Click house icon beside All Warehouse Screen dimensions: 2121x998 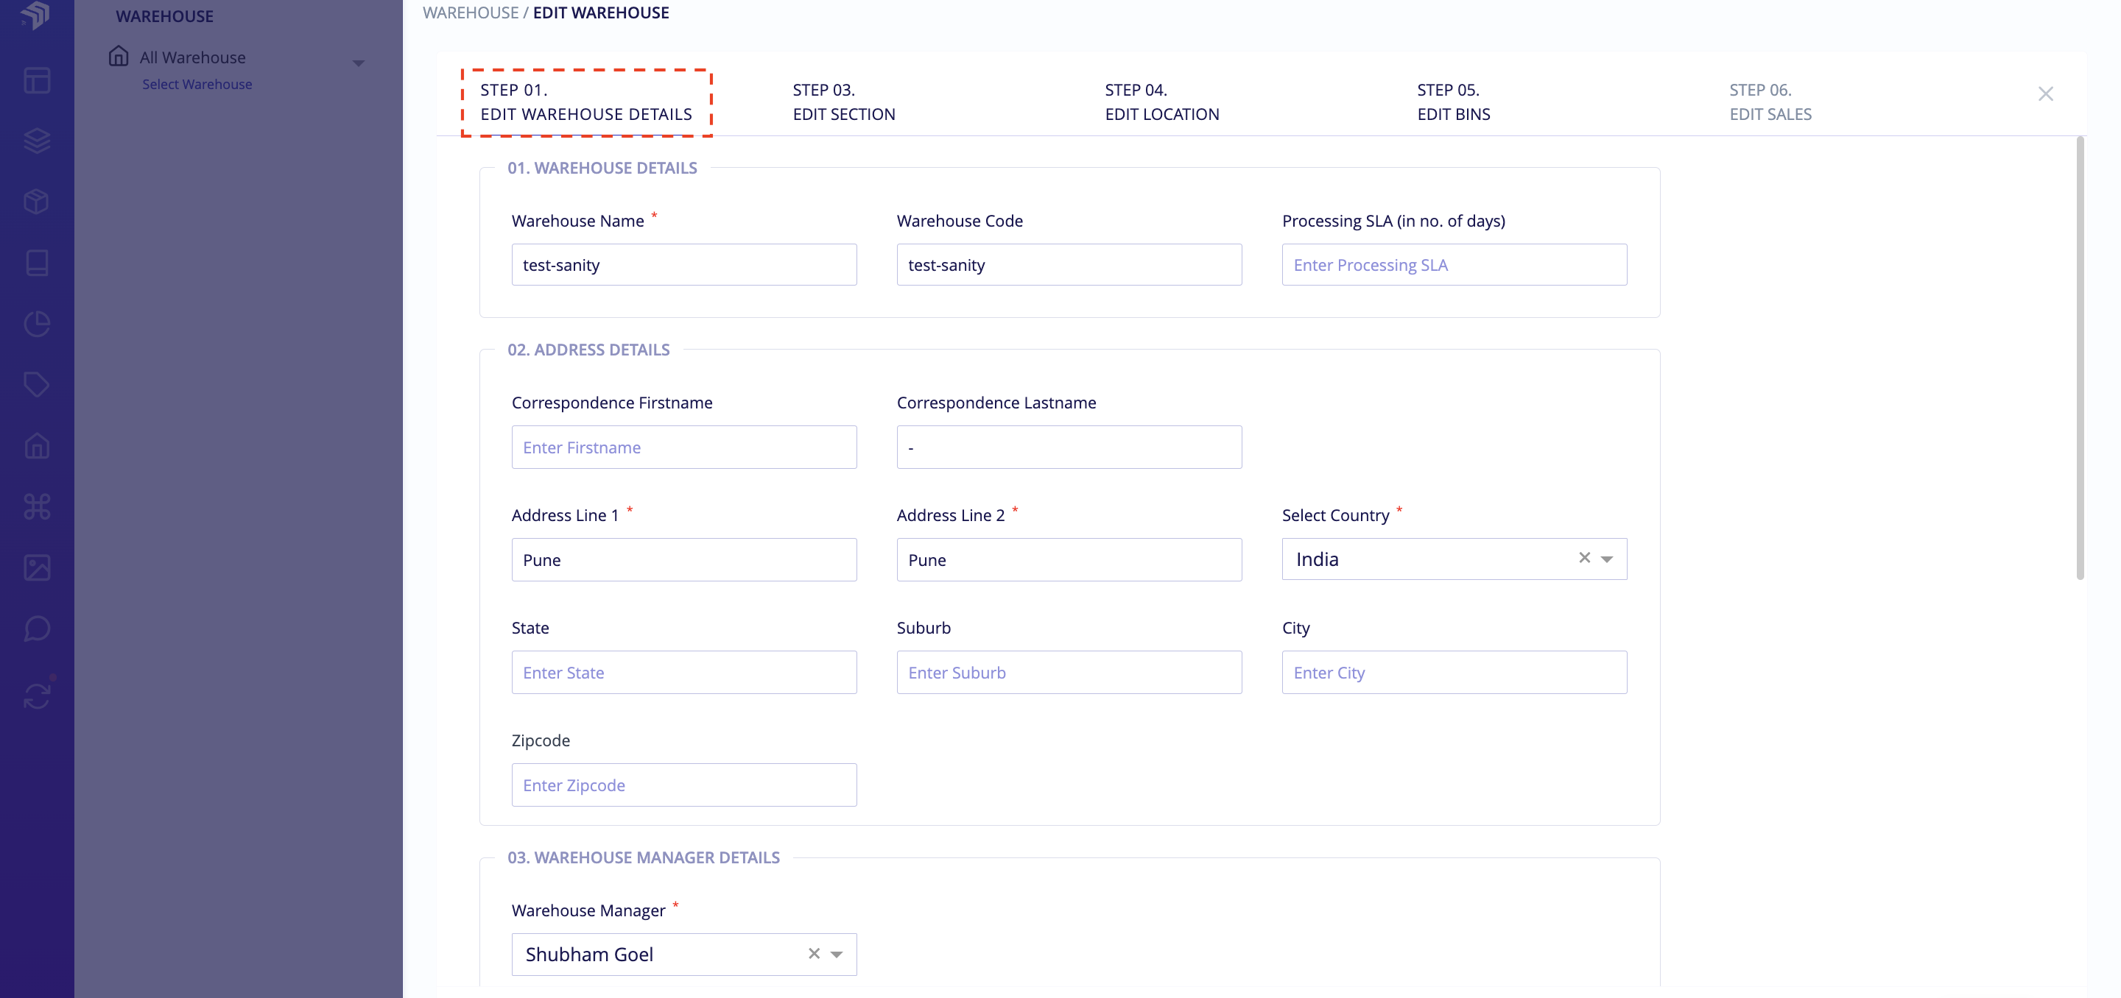pyautogui.click(x=119, y=56)
